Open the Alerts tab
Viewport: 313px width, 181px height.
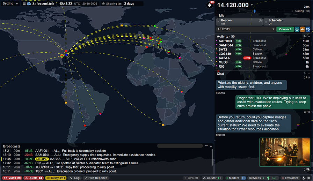(33, 178)
